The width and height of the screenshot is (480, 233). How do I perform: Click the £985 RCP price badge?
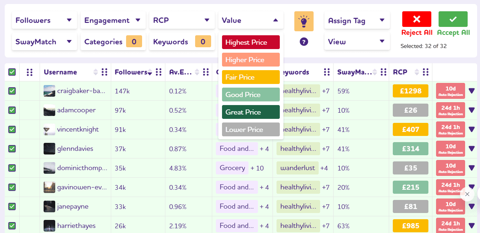(411, 226)
